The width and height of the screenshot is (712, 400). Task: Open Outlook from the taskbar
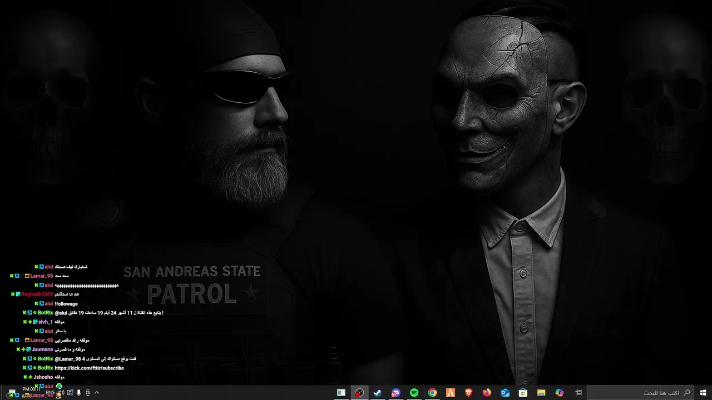pyautogui.click(x=505, y=392)
